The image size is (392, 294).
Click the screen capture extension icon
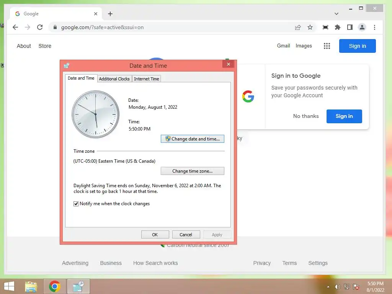pyautogui.click(x=325, y=27)
